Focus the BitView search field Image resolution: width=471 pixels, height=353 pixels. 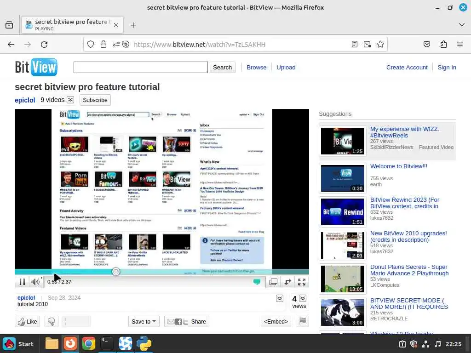coord(141,67)
